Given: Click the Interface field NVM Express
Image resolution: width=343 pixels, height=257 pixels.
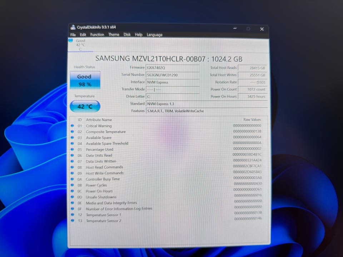Looking at the screenshot, I should pos(173,82).
